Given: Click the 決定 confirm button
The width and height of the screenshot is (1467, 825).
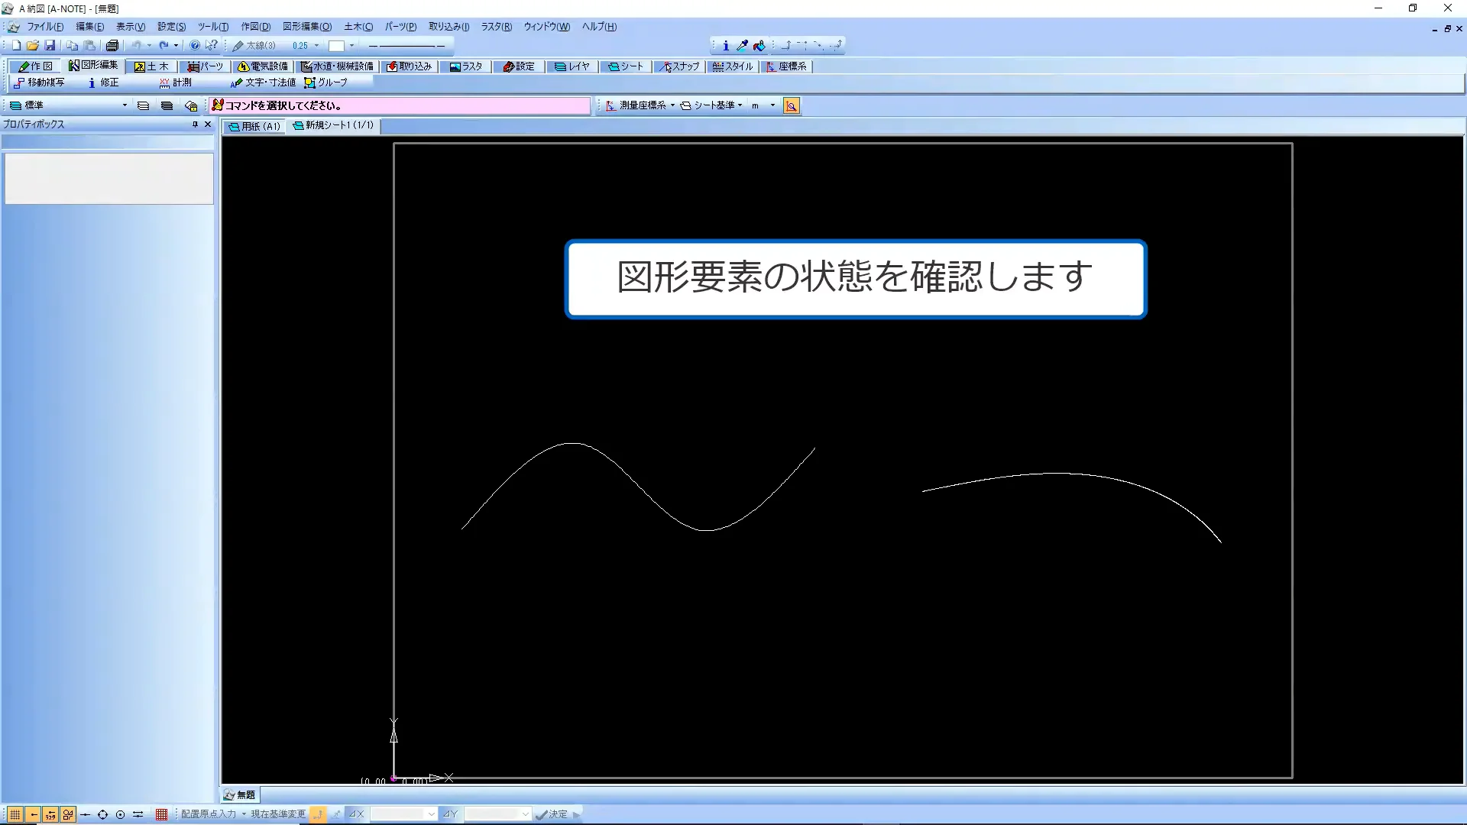Looking at the screenshot, I should (x=552, y=814).
